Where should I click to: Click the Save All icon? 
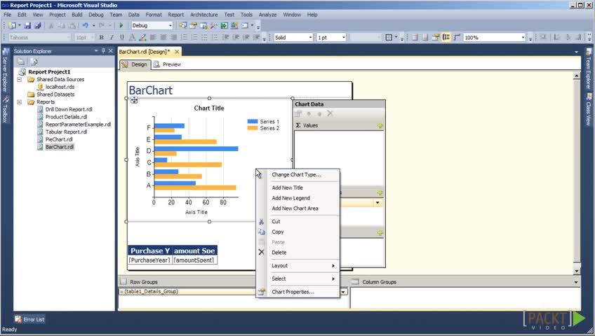[38, 26]
